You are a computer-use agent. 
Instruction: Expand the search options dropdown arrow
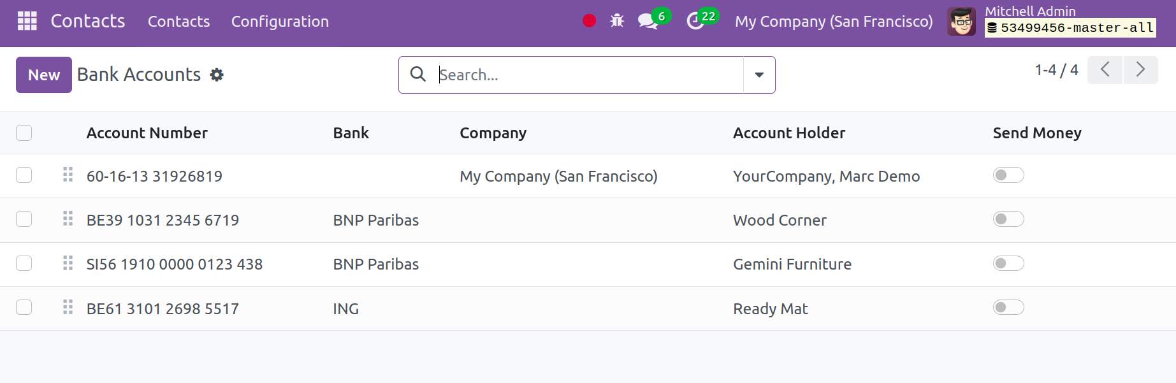click(759, 75)
